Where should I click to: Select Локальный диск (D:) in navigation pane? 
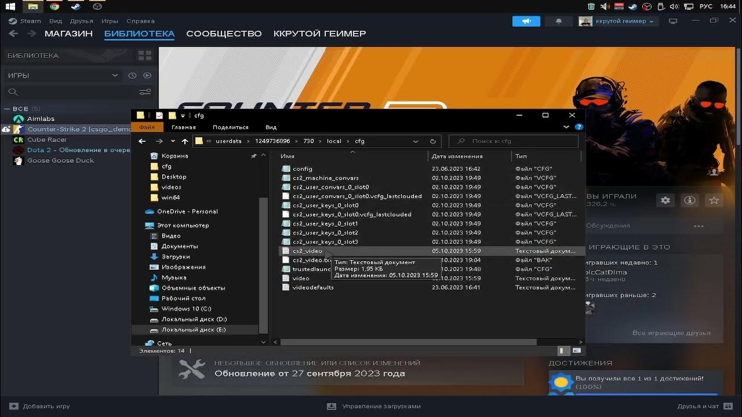pos(194,319)
